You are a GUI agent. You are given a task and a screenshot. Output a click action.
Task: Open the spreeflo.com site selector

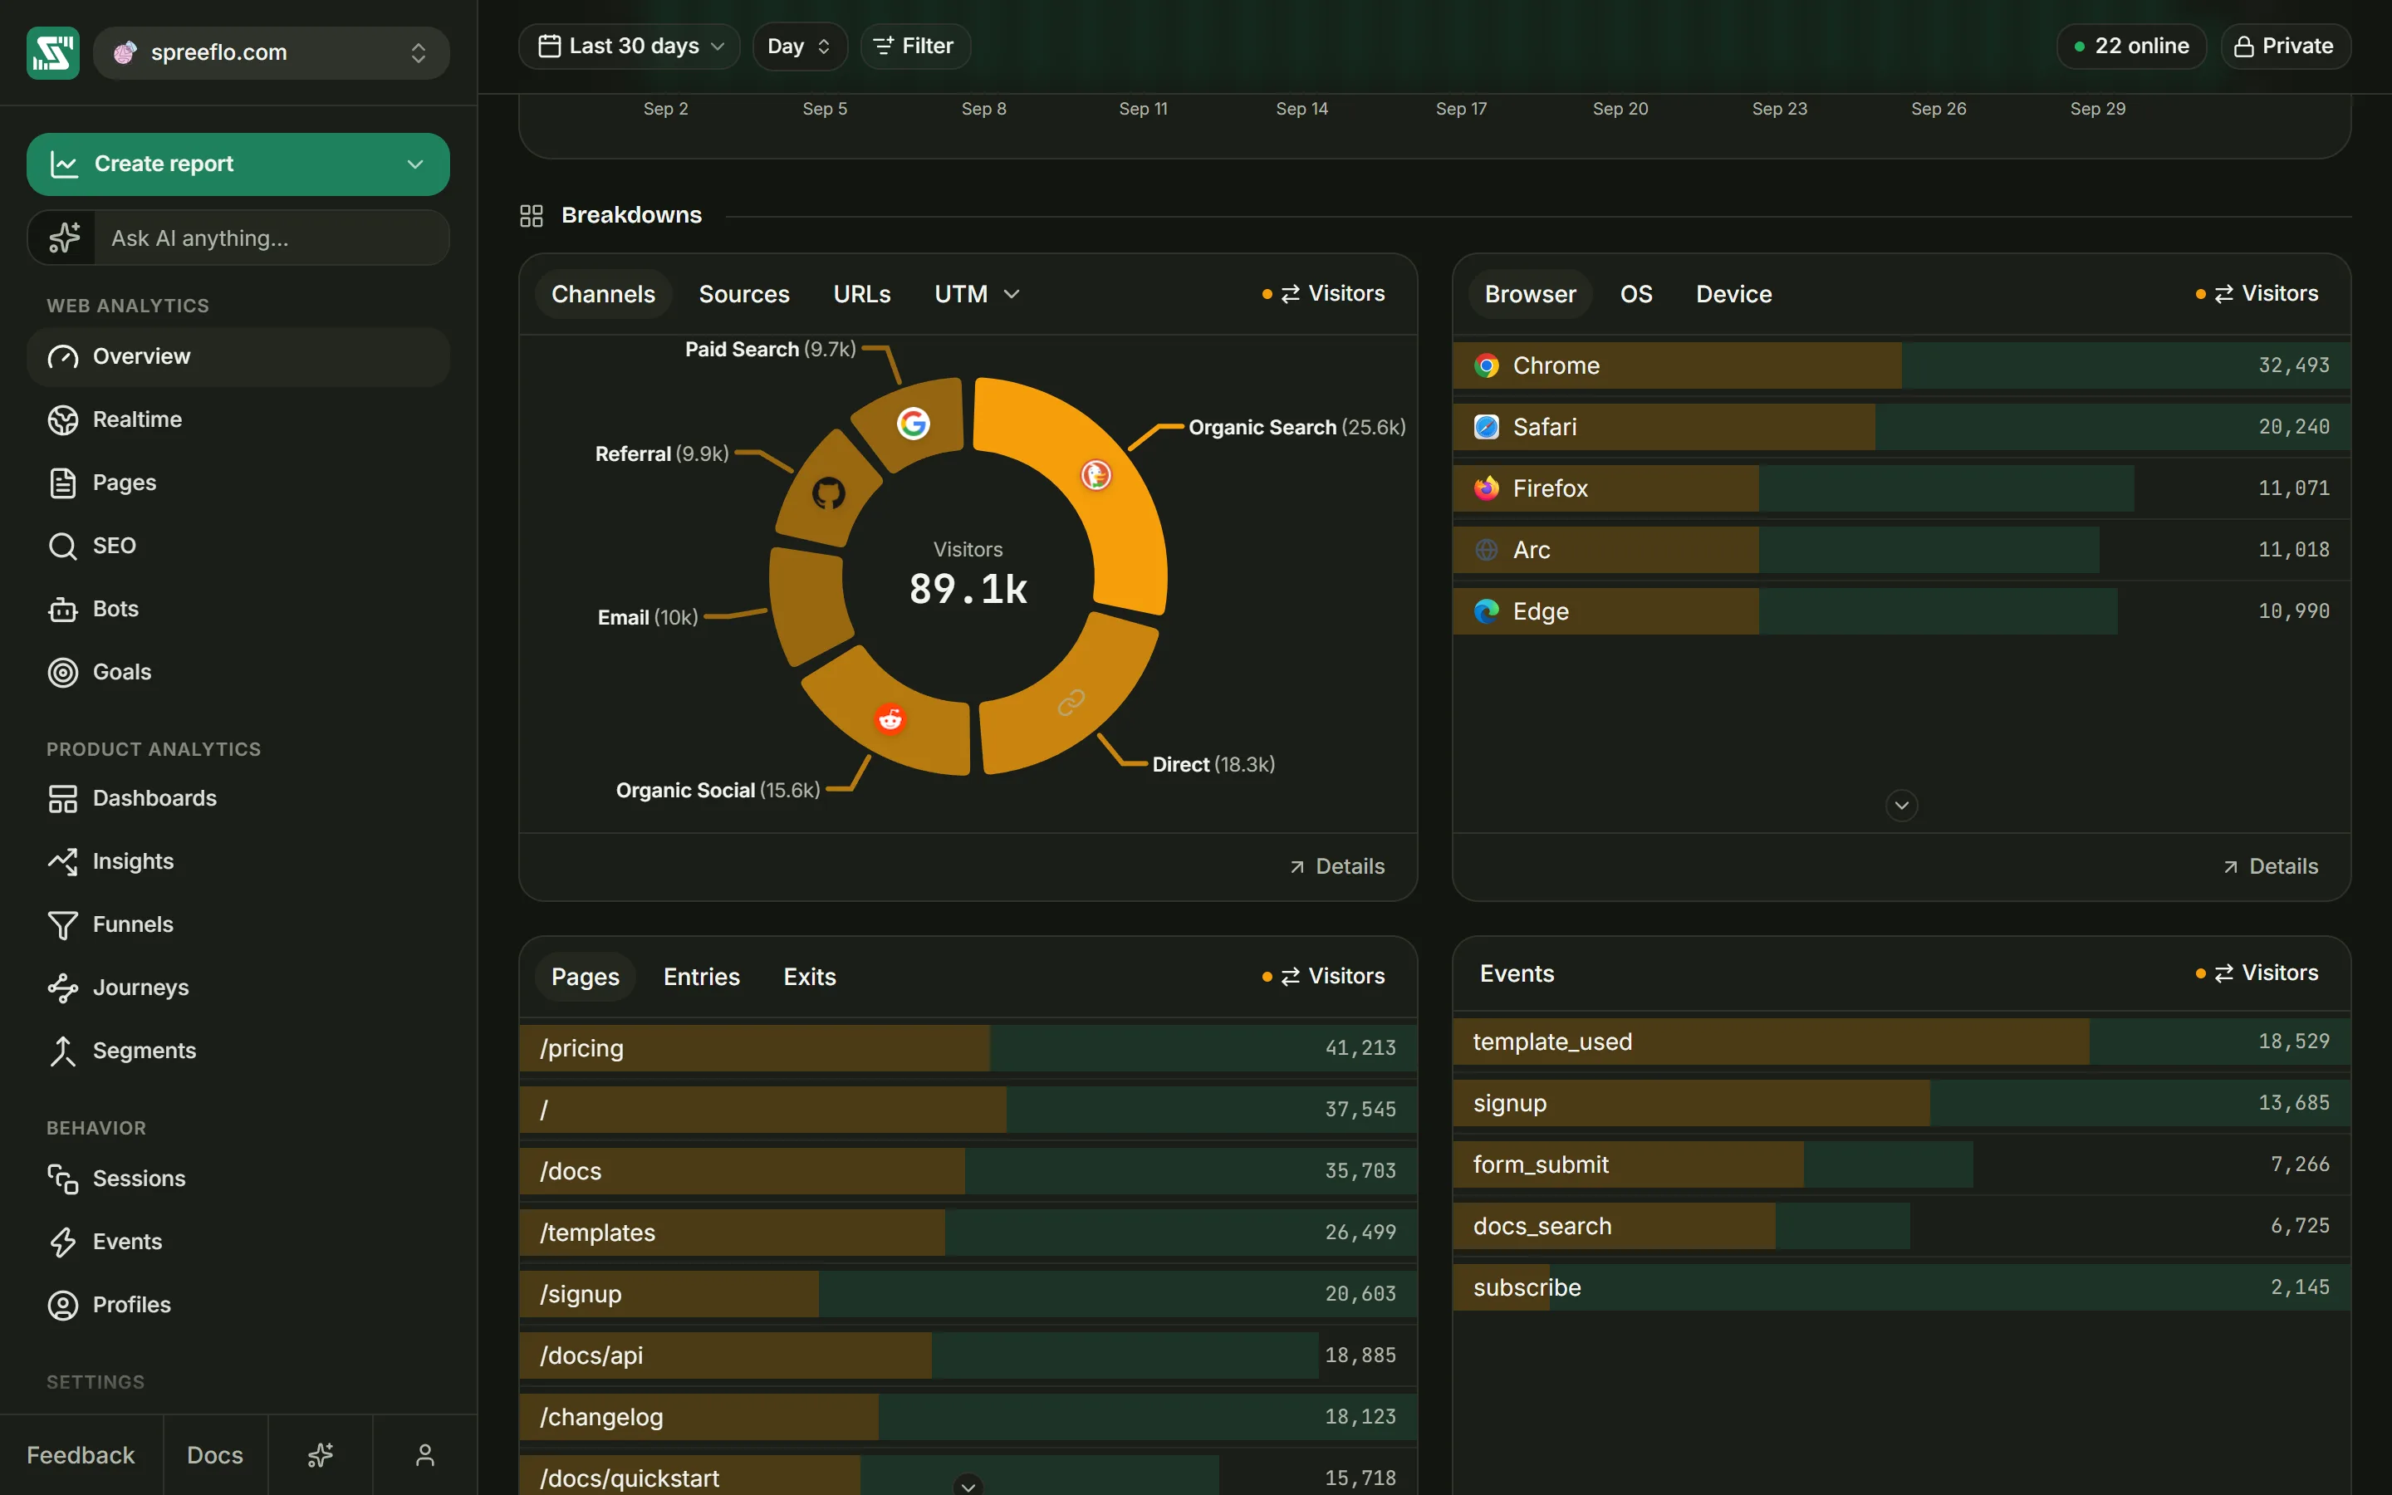(x=272, y=52)
